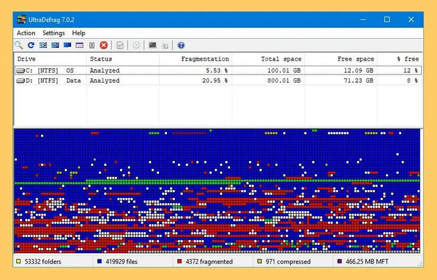This screenshot has width=437, height=280.
Task: Run Full optimization solid blue icon
Action: [67, 45]
